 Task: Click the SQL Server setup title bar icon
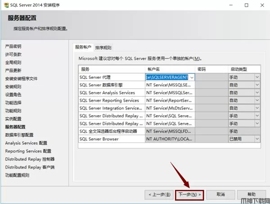pos(6,5)
